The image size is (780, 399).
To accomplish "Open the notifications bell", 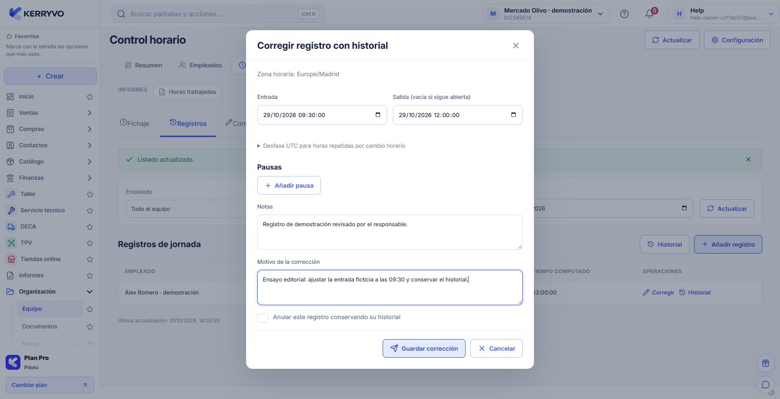I will click(x=650, y=14).
